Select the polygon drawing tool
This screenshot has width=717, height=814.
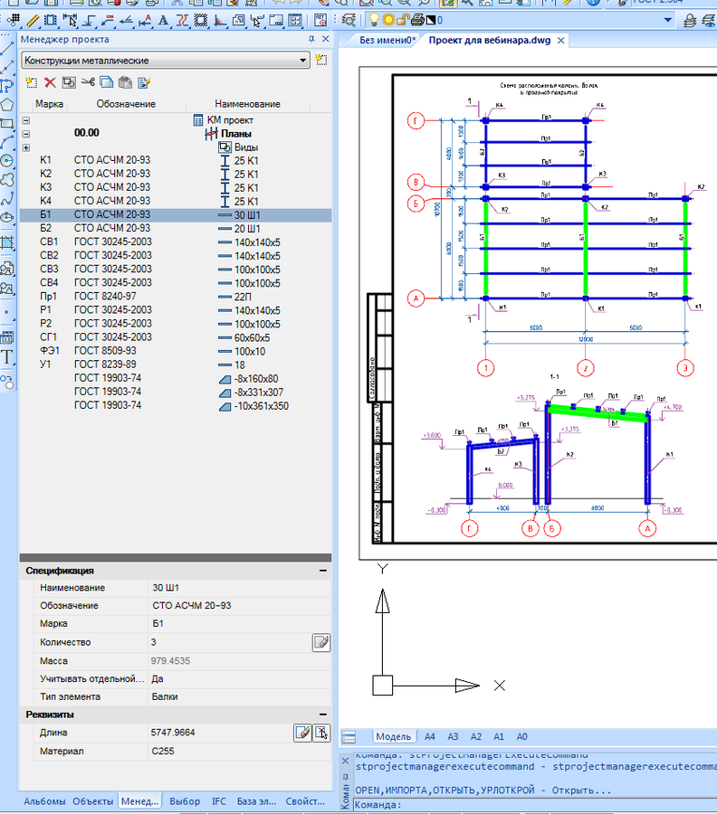point(7,104)
